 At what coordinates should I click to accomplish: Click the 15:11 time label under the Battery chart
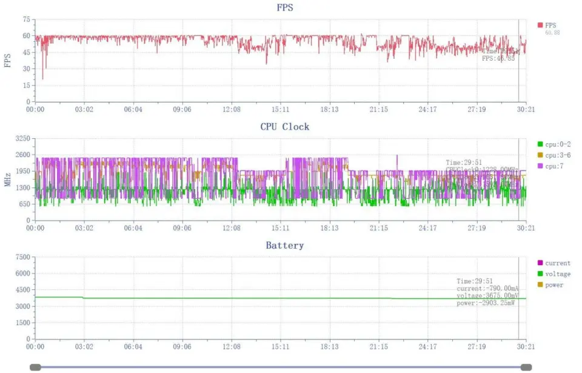(280, 347)
